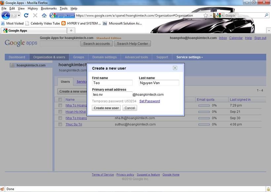Switch to the Dashboard tab
271x192 pixels.
point(17,57)
